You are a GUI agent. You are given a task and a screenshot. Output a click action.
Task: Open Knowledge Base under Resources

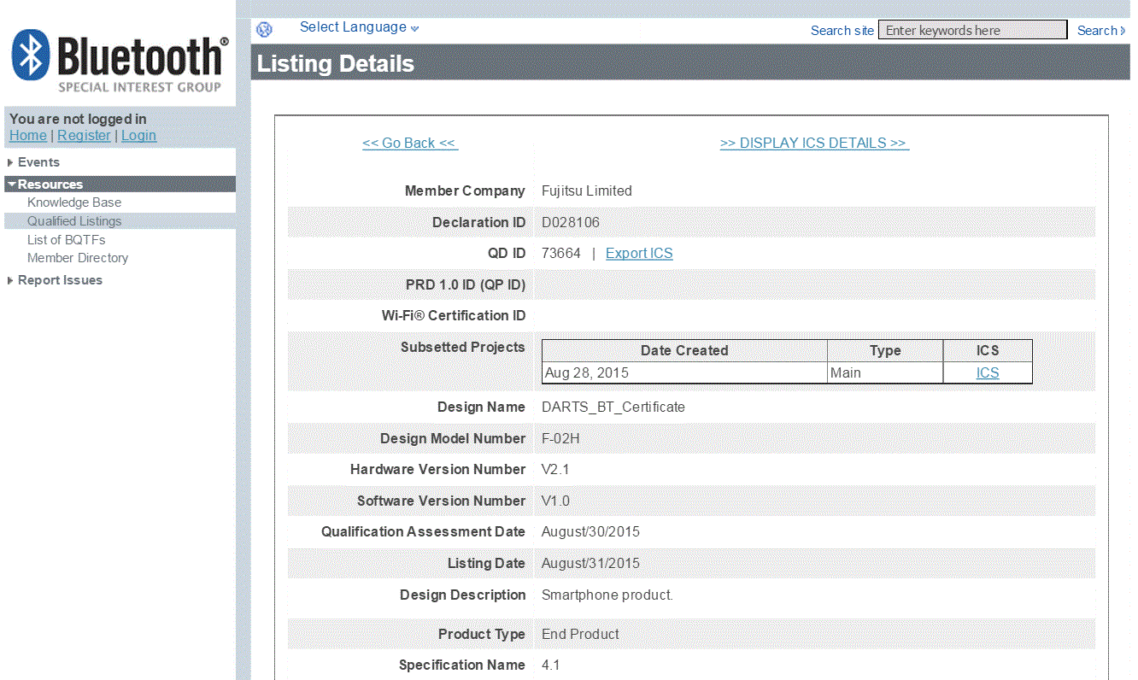[x=74, y=202]
